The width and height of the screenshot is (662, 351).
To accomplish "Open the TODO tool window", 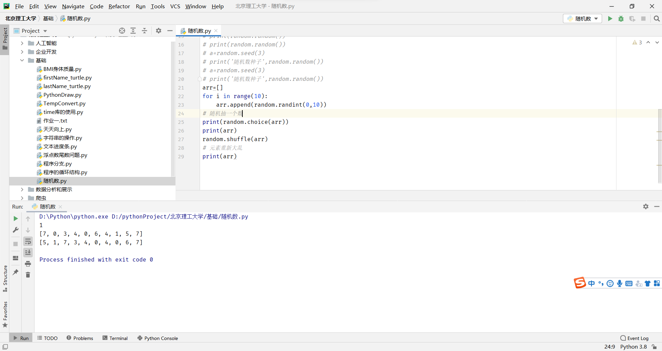I will tap(48, 338).
